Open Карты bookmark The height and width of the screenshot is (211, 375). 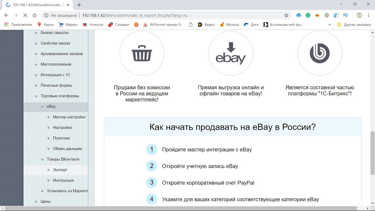tap(46, 25)
